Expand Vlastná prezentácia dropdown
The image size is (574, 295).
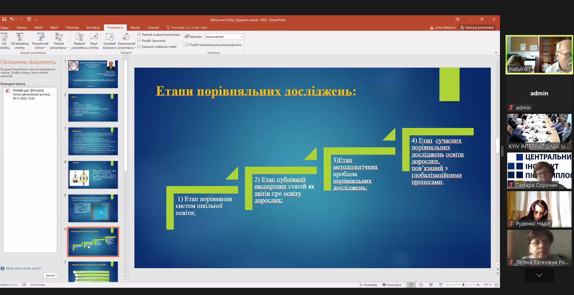coord(59,40)
